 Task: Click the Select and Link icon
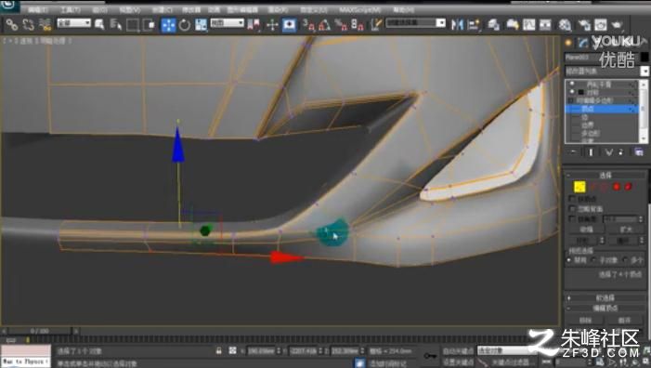(x=12, y=25)
